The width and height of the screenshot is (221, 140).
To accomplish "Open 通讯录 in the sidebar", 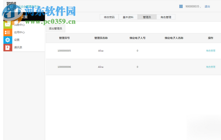I will click(x=18, y=47).
